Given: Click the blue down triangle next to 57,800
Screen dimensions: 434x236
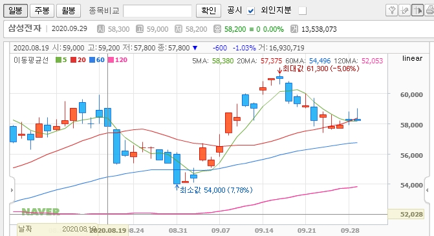Looking at the screenshot, I should click(x=195, y=48).
